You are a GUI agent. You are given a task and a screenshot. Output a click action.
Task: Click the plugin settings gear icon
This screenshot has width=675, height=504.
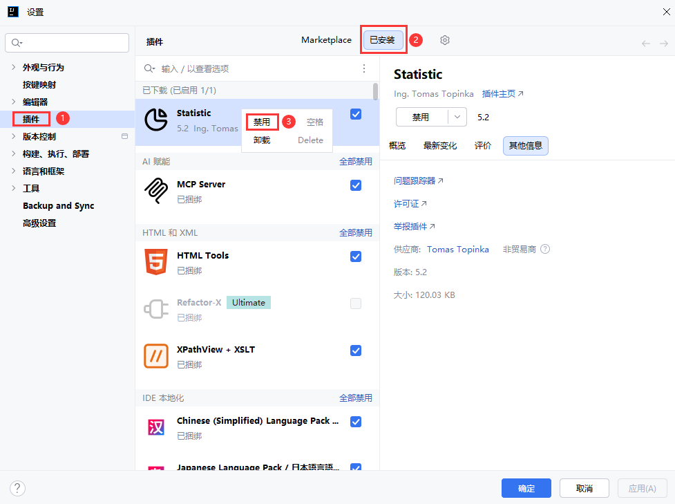(x=445, y=40)
